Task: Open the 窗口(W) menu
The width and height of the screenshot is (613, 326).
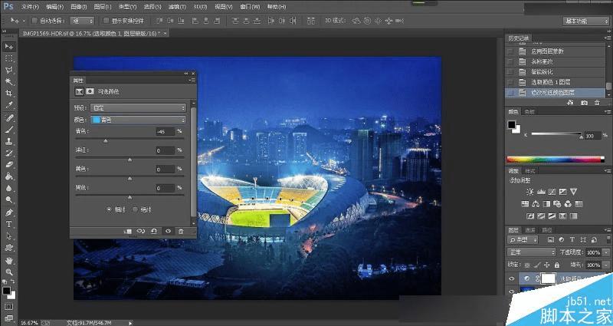Action: (x=250, y=7)
